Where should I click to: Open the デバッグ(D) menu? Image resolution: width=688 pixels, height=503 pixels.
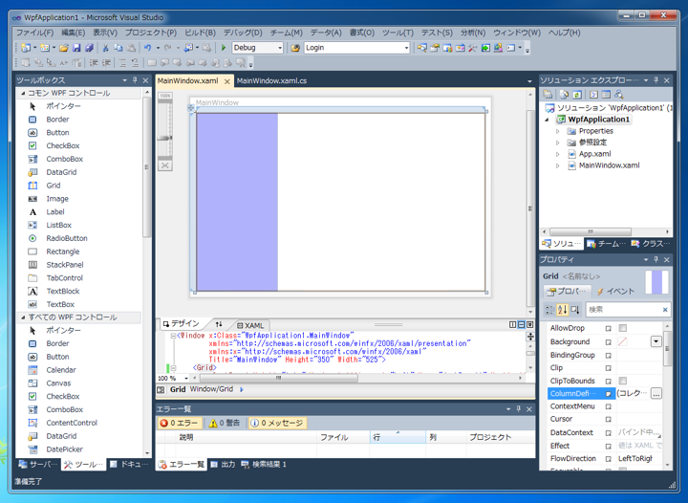[243, 33]
